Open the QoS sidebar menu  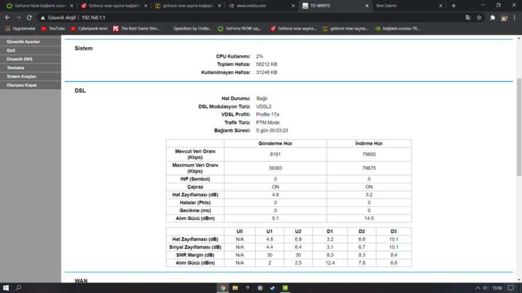(x=31, y=50)
